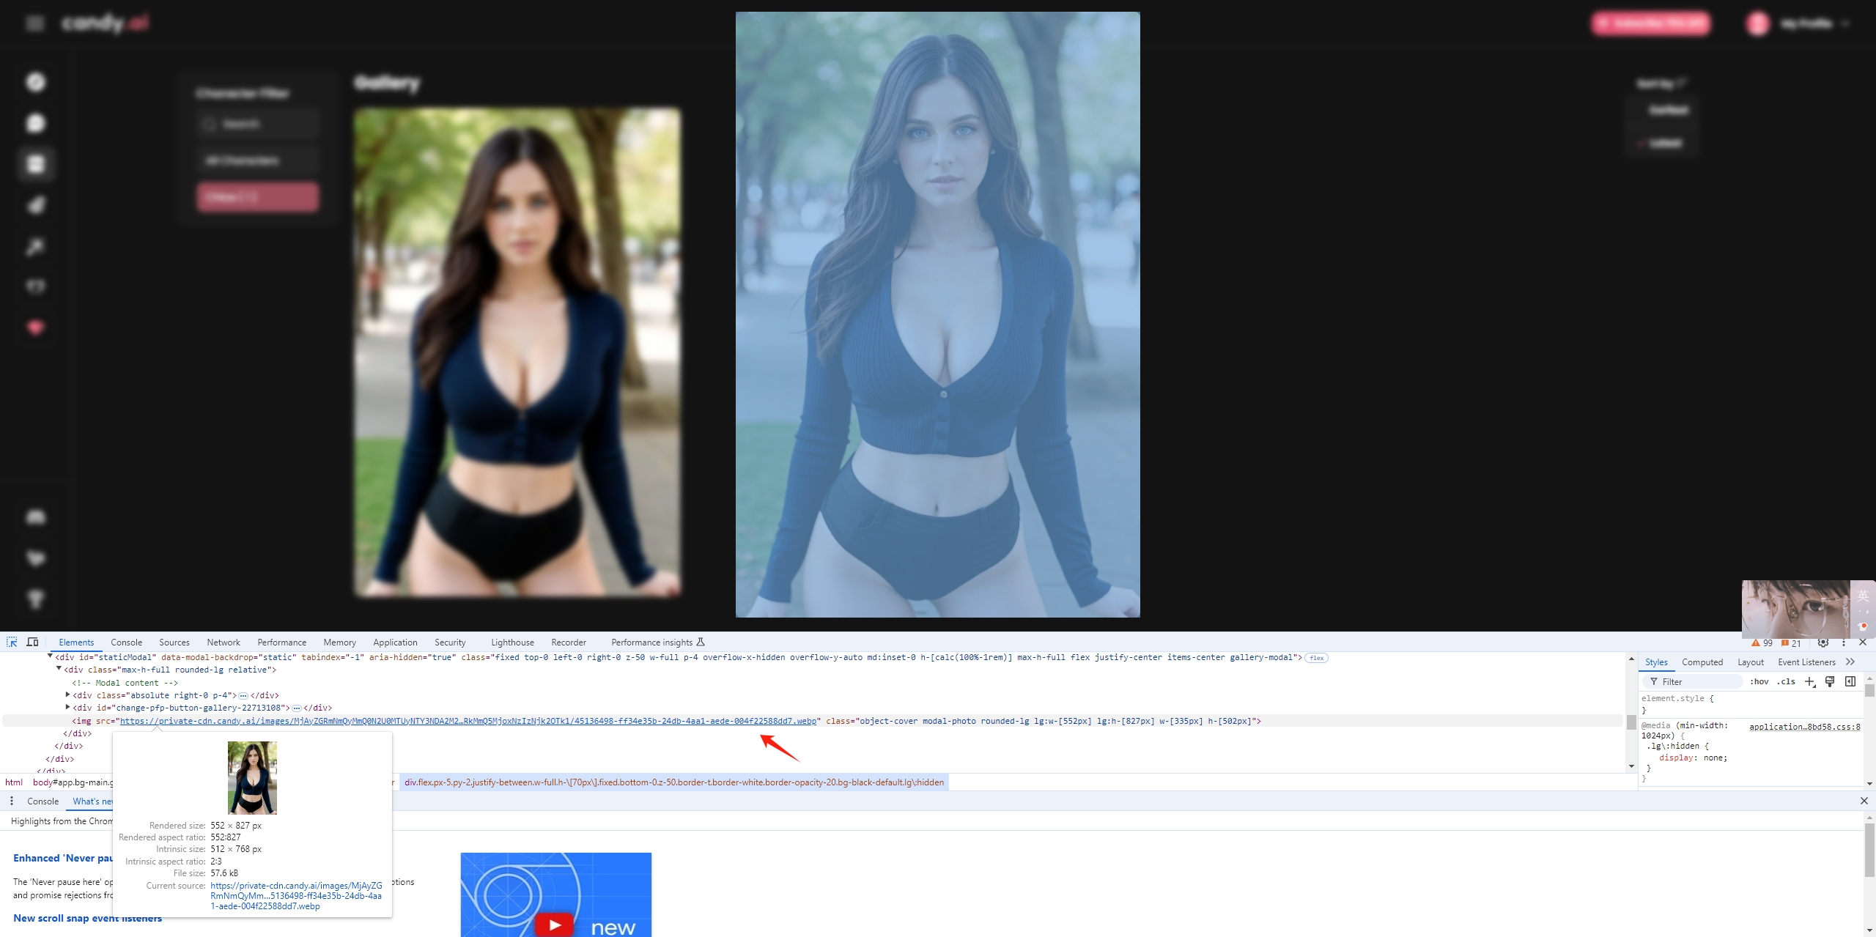Click the inspect element icon

tap(12, 642)
